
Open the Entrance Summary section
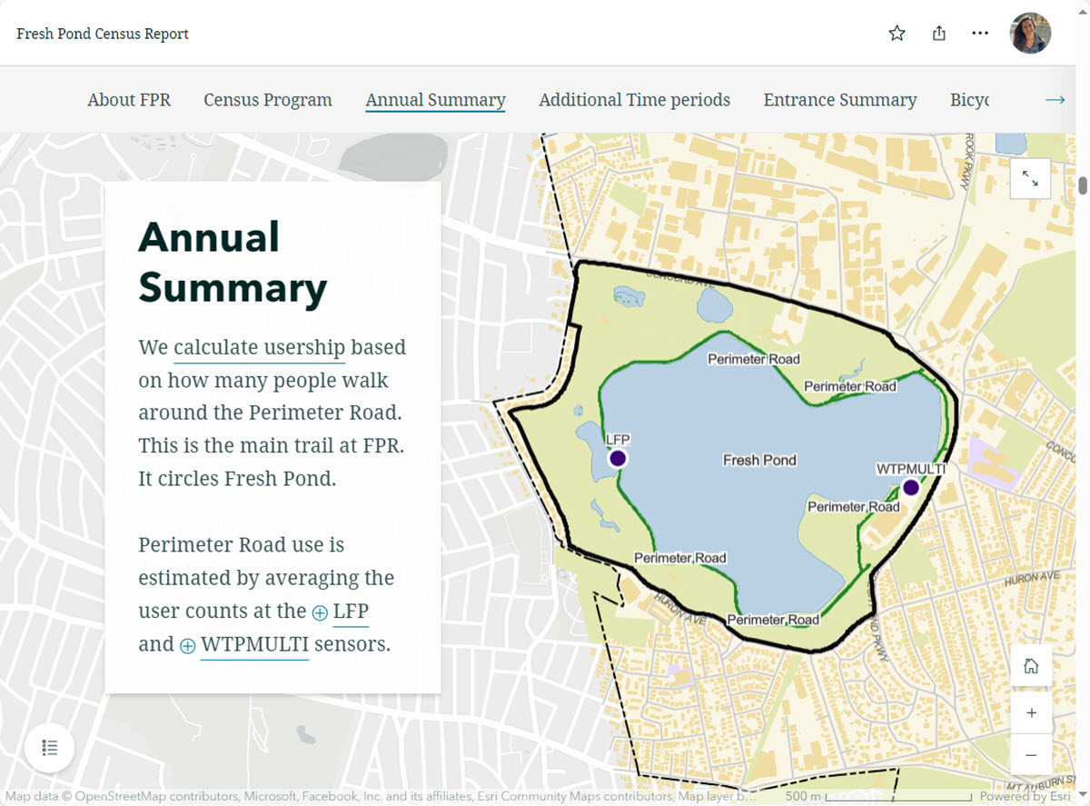[839, 100]
